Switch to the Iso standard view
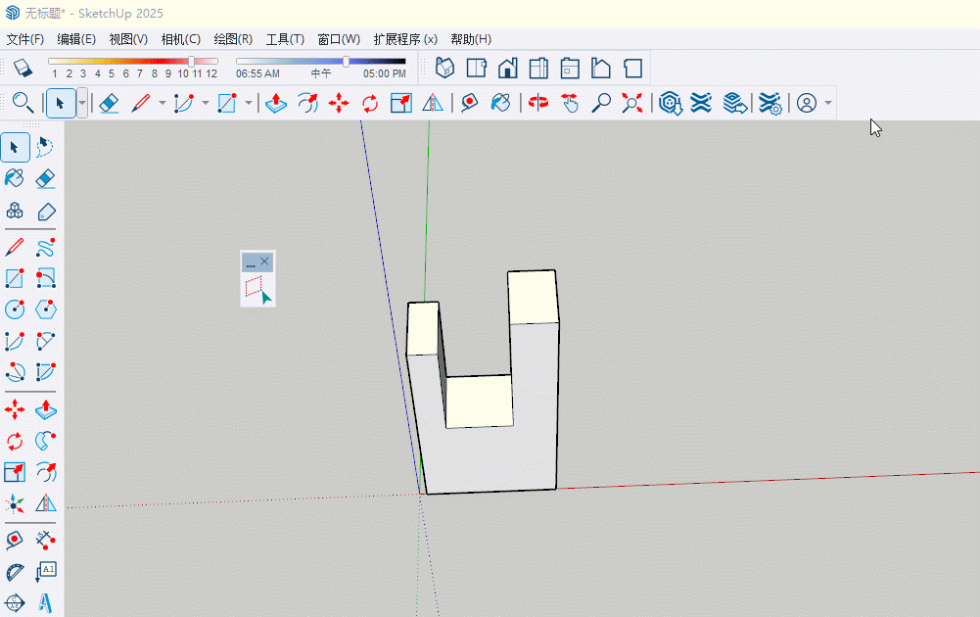Screen dimensions: 980x617 click(444, 69)
